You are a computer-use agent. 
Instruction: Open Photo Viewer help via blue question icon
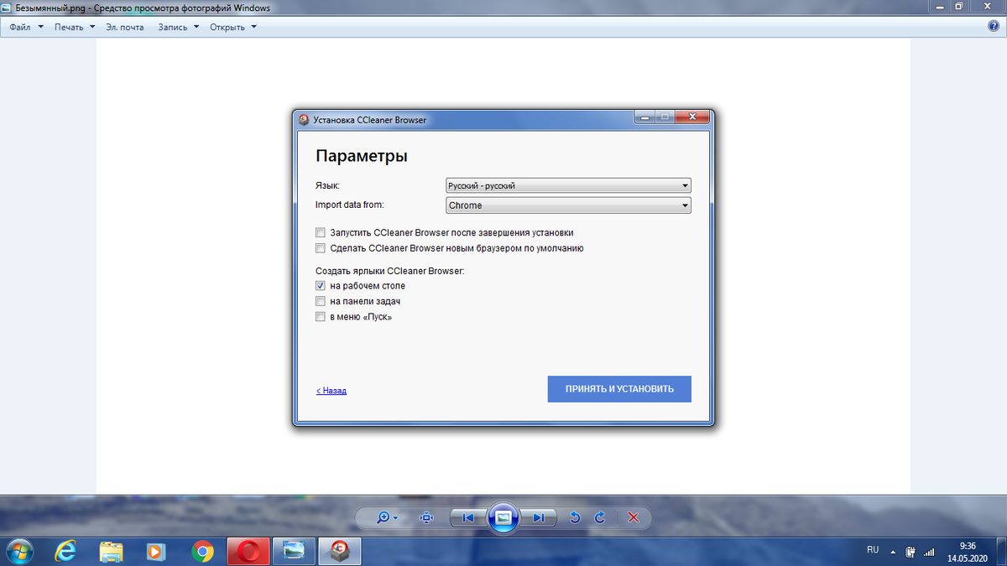tap(994, 27)
